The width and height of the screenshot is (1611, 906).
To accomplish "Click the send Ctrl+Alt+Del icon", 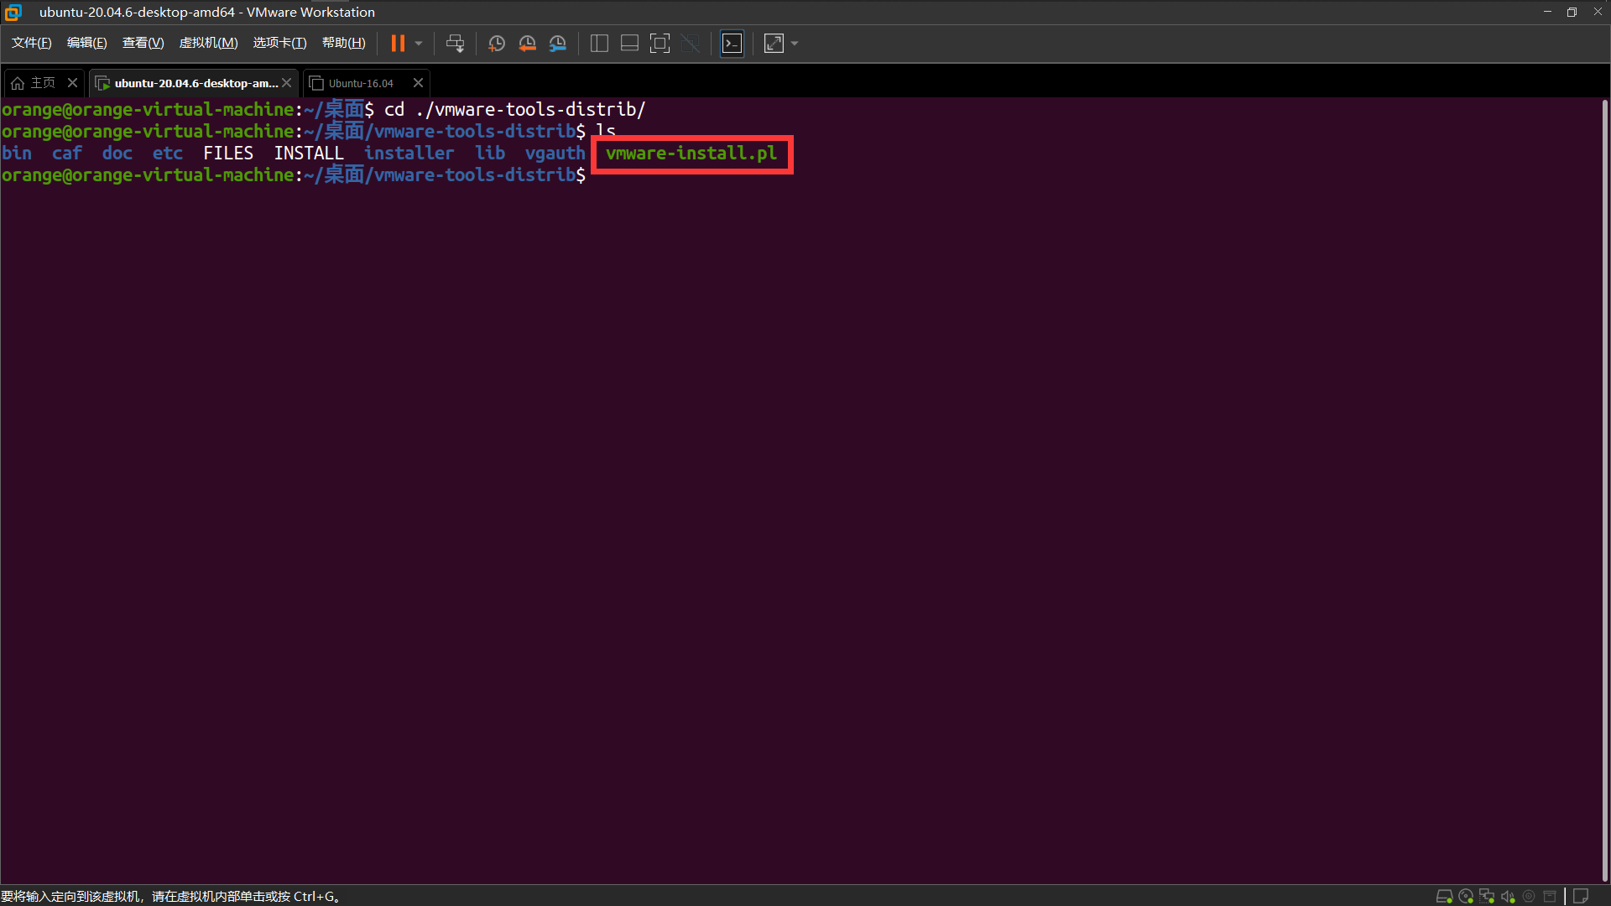I will tap(455, 44).
